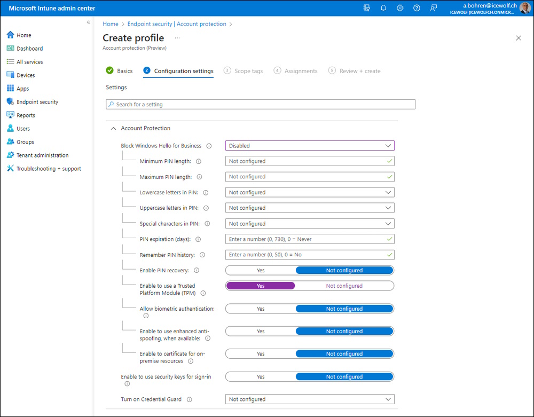Open Tenant administration from sidebar

43,155
